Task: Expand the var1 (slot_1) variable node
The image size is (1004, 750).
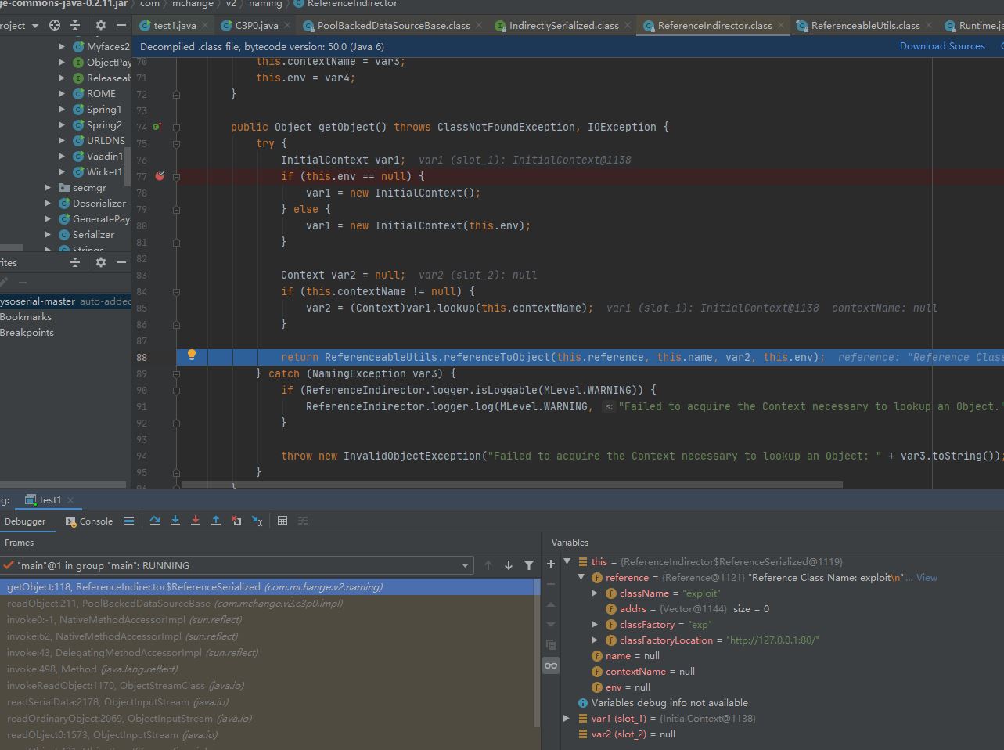Action: pyautogui.click(x=567, y=718)
